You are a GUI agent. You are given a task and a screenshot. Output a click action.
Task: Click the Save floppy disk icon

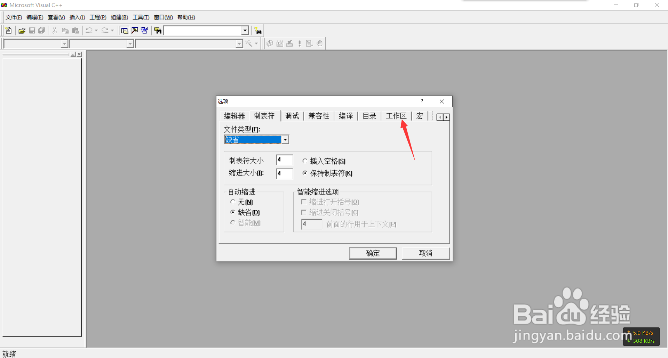pos(32,31)
